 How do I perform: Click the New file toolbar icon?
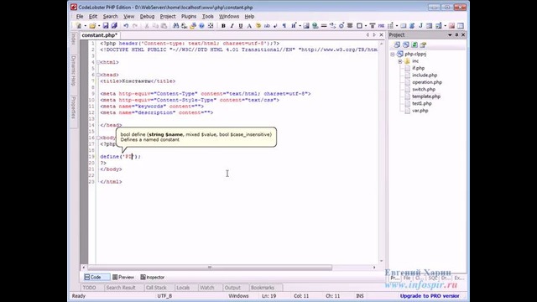(79, 26)
